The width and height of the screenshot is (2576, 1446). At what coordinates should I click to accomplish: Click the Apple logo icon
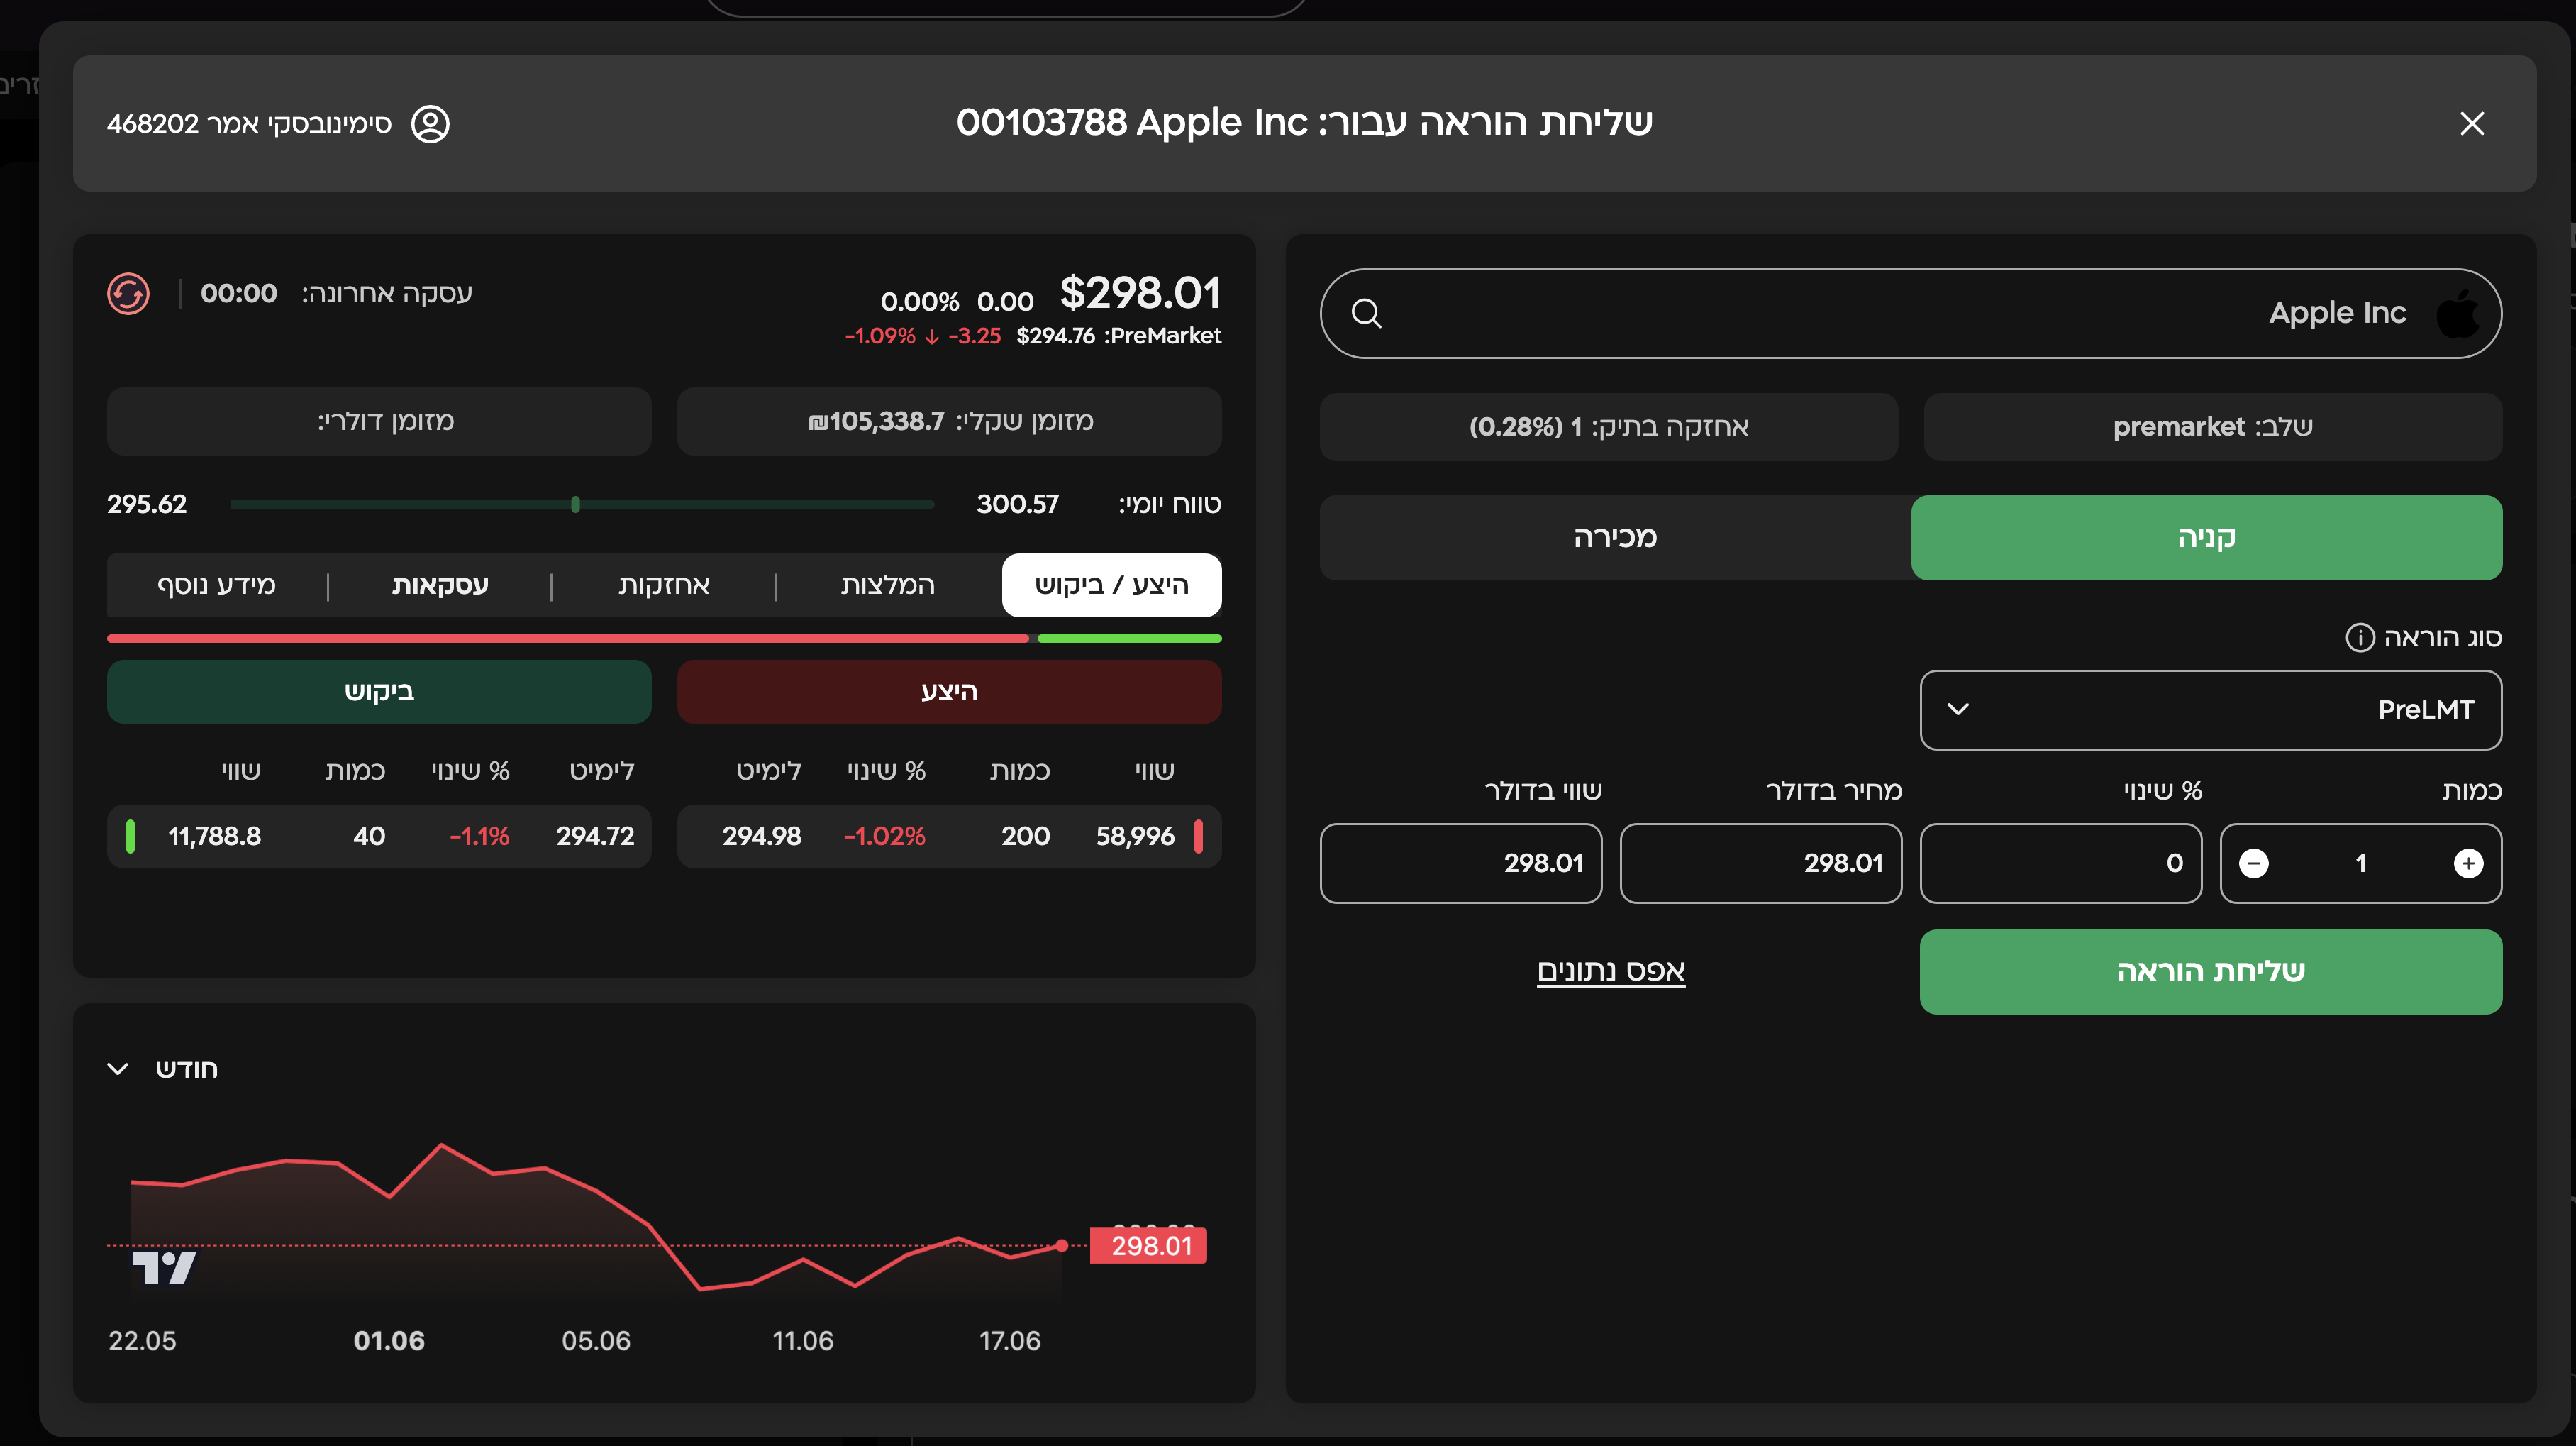point(2457,313)
